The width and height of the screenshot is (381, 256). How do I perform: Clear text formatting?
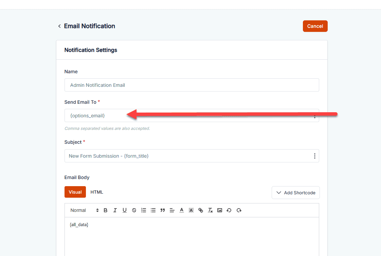click(210, 210)
